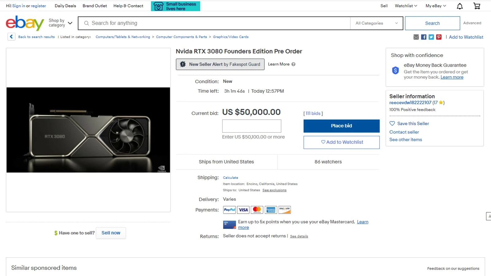The width and height of the screenshot is (491, 276).
Task: Share listing on Facebook
Action: pos(424,37)
